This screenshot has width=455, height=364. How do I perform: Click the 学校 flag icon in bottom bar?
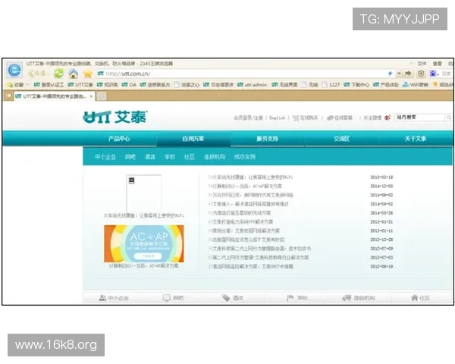pyautogui.click(x=290, y=298)
